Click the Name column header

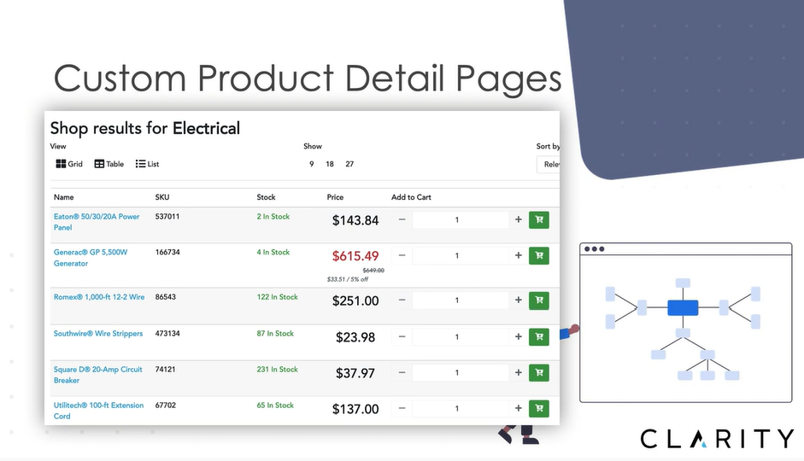click(63, 197)
